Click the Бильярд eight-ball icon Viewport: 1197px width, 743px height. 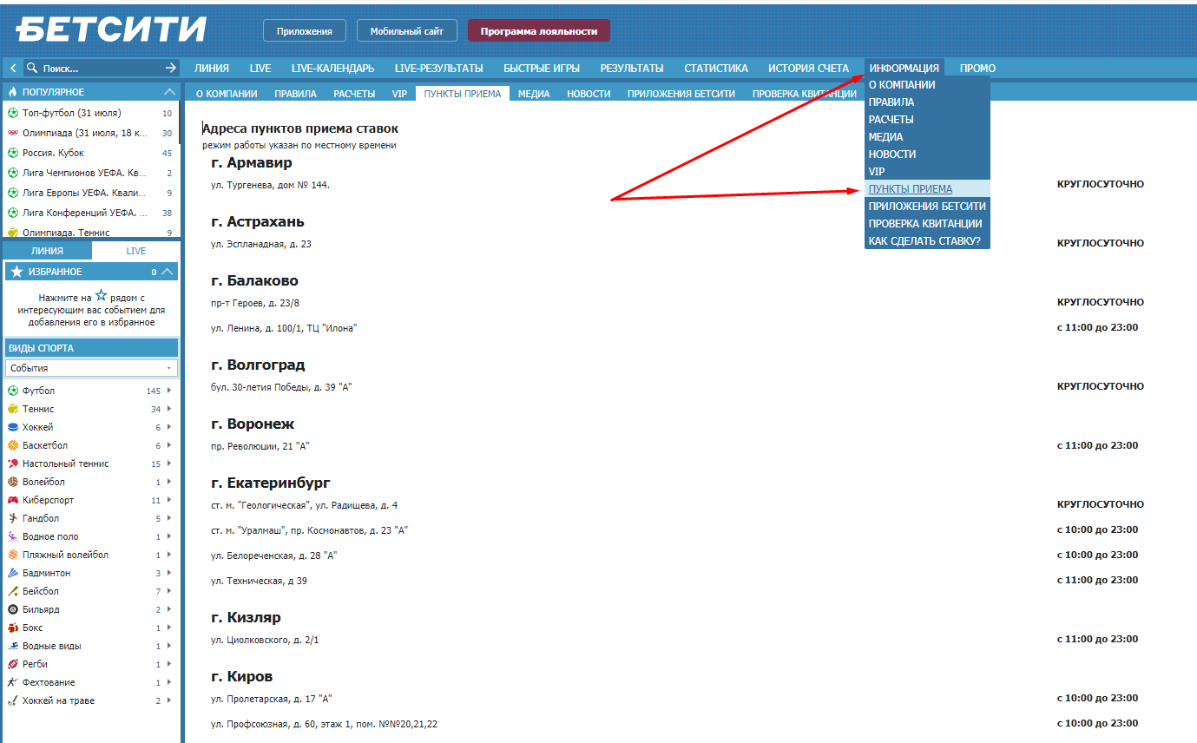pyautogui.click(x=13, y=609)
